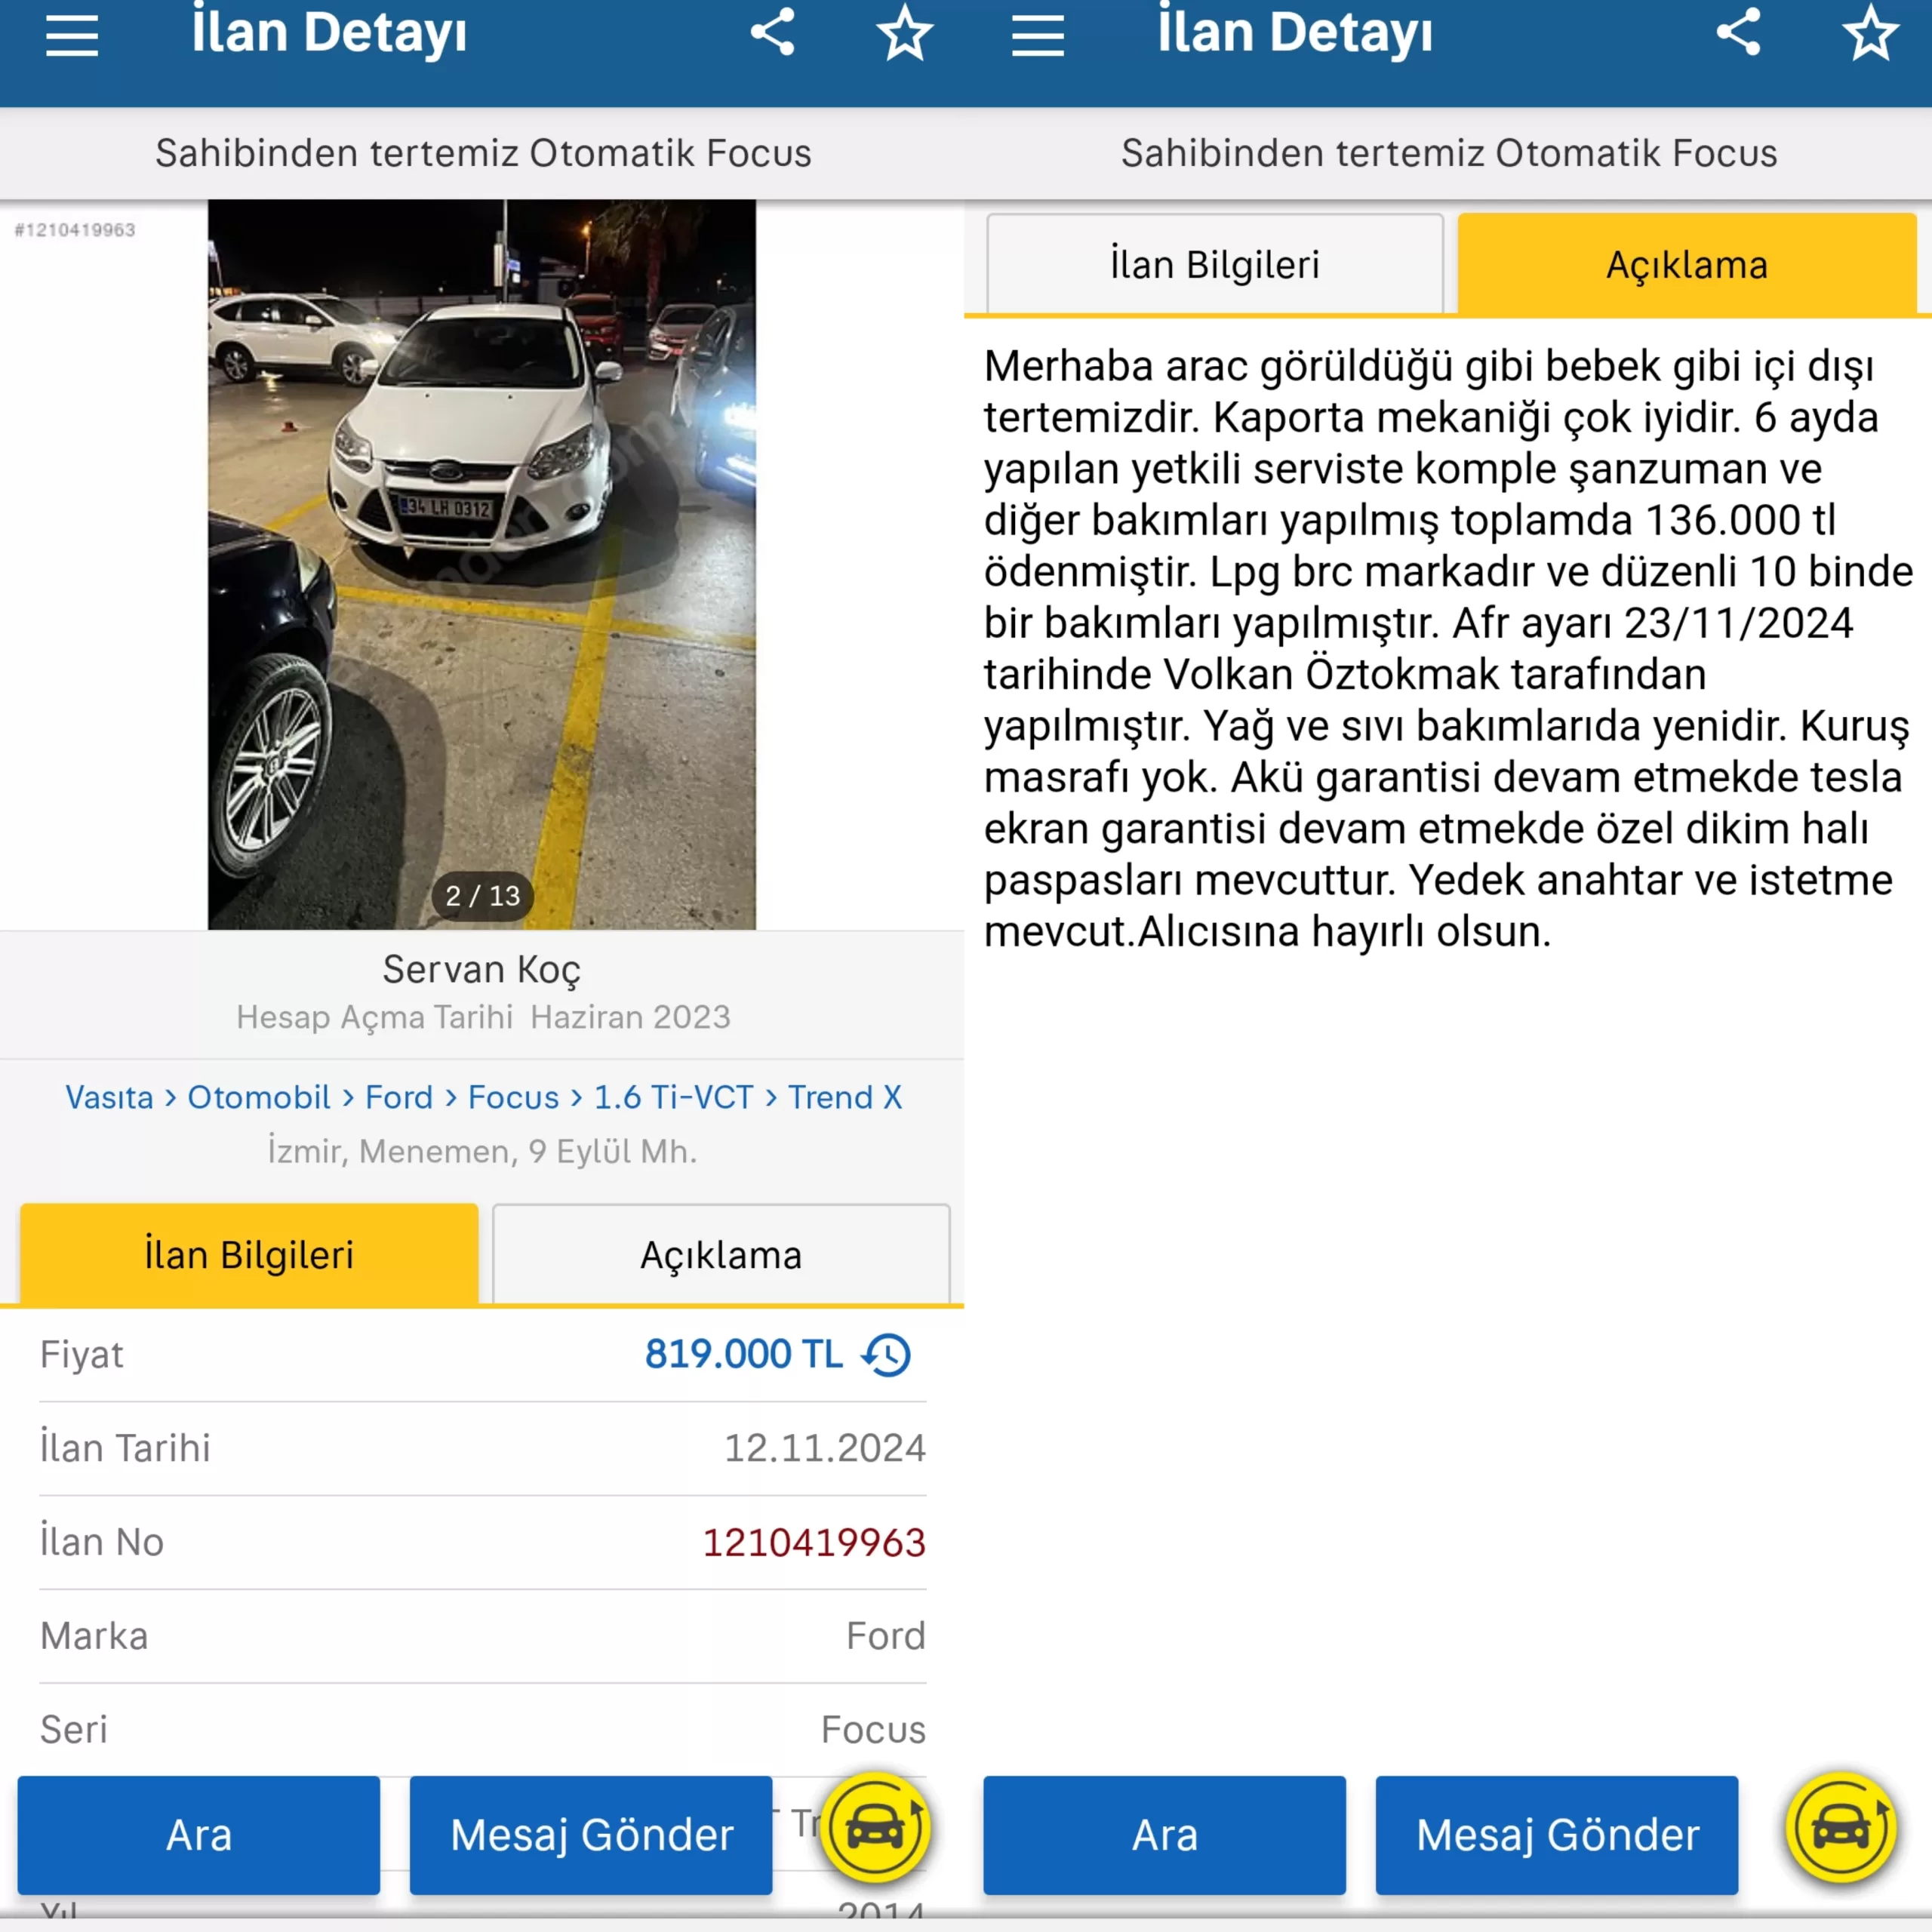Tap the Fiyat row label
The width and height of the screenshot is (1932, 1932).
tap(82, 1355)
